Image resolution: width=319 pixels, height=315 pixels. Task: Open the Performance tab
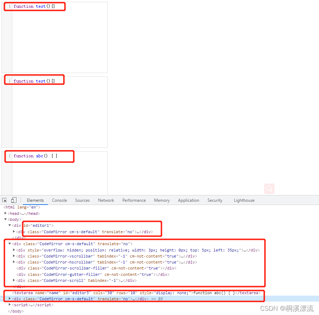[x=134, y=200]
